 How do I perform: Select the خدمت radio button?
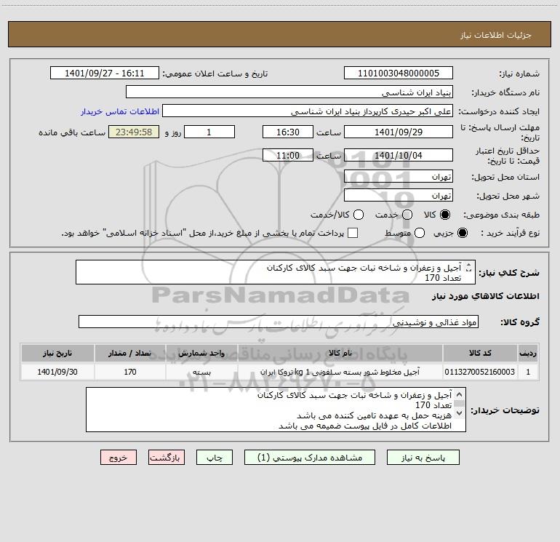(407, 215)
